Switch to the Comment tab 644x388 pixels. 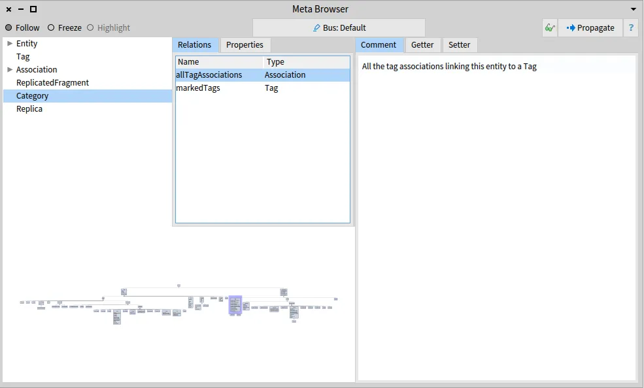click(x=379, y=44)
